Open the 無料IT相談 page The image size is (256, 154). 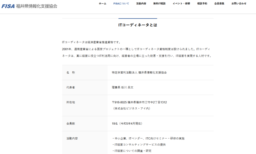click(x=159, y=3)
